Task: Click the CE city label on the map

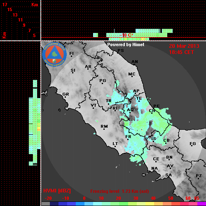Action: [156, 159]
